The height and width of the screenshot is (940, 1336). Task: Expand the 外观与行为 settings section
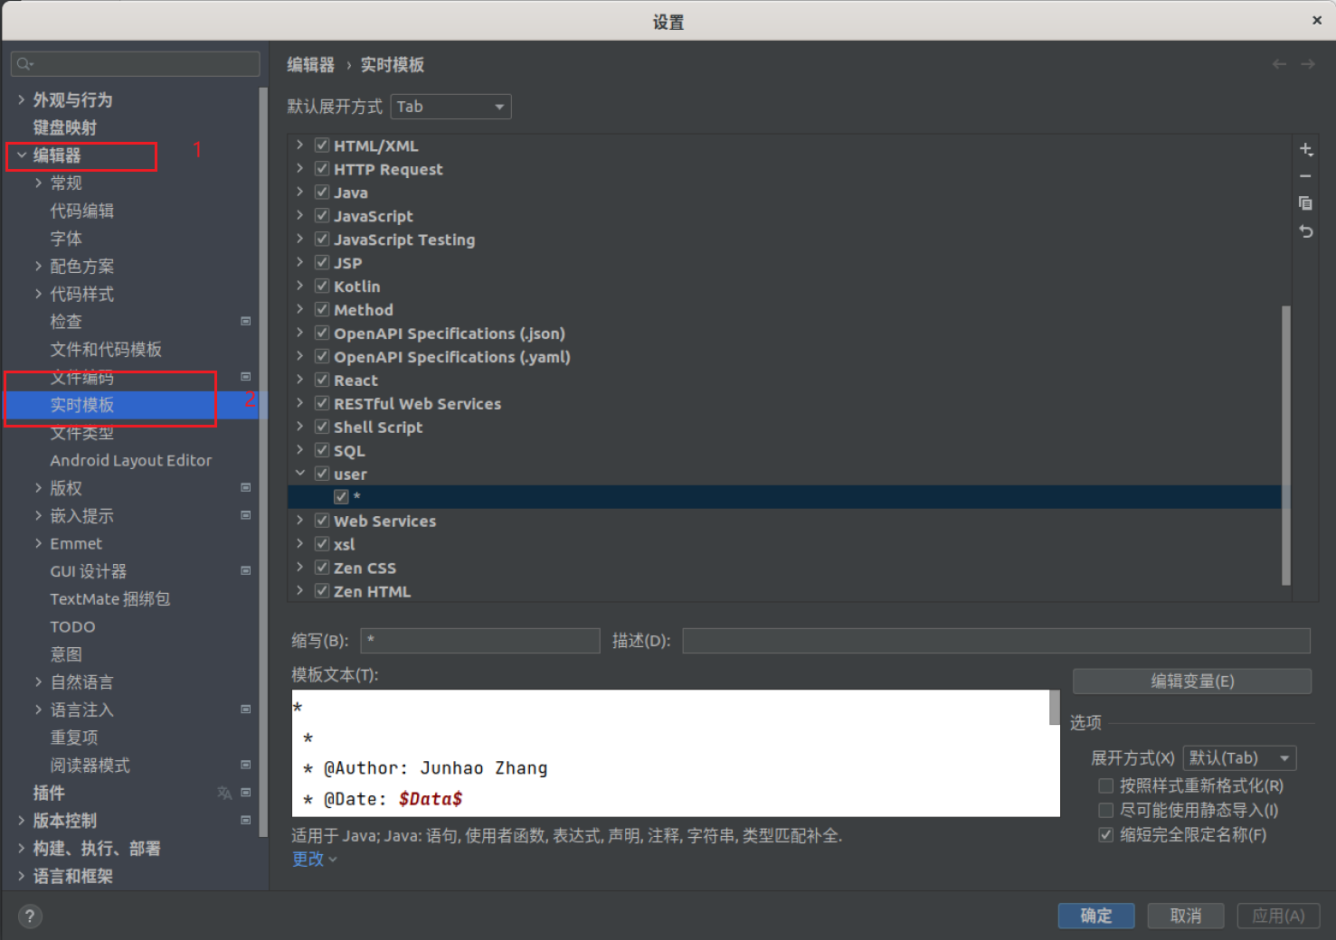click(x=22, y=99)
